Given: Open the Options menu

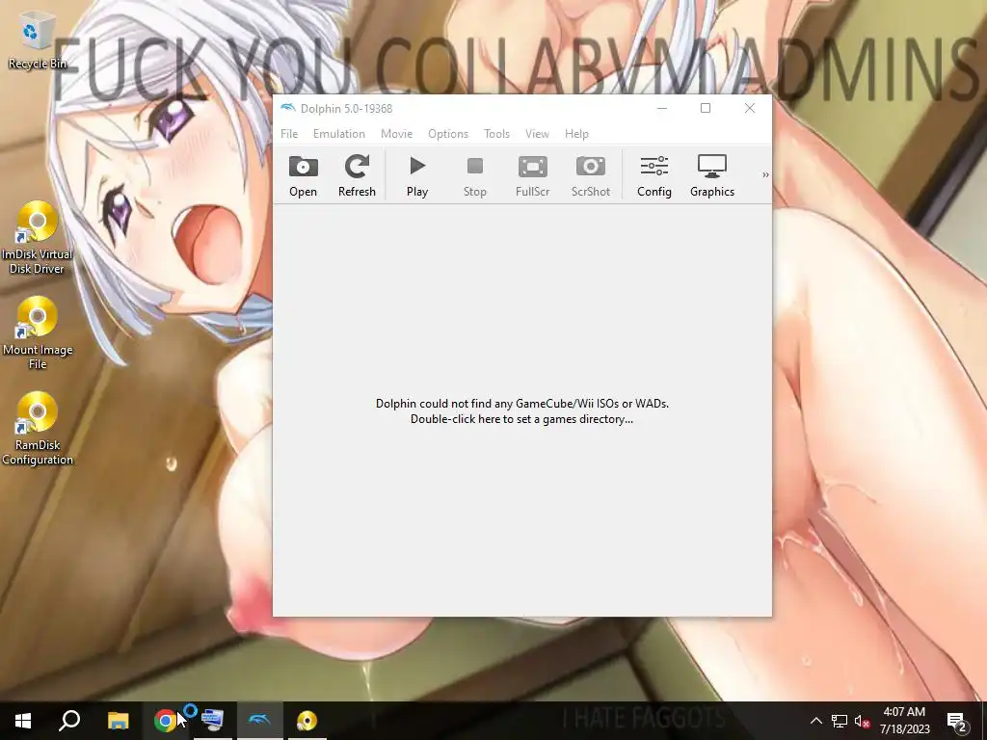Looking at the screenshot, I should 448,133.
